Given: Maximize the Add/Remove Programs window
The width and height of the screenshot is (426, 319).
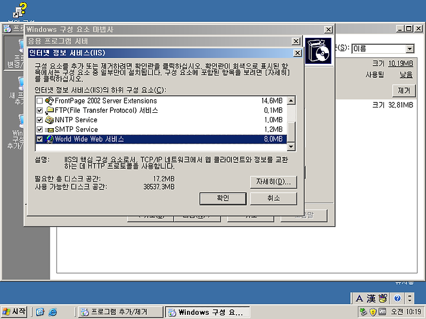Looking at the screenshot, I should point(408,28).
